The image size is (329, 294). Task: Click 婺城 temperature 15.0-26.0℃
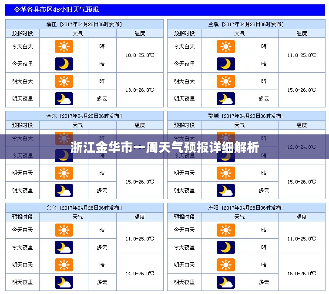[302, 182]
